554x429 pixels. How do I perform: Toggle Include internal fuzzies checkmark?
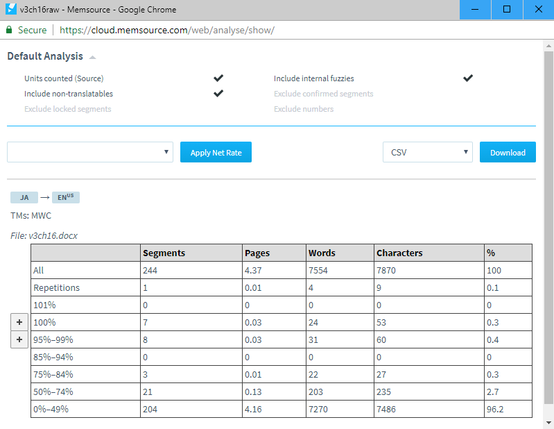(x=468, y=78)
